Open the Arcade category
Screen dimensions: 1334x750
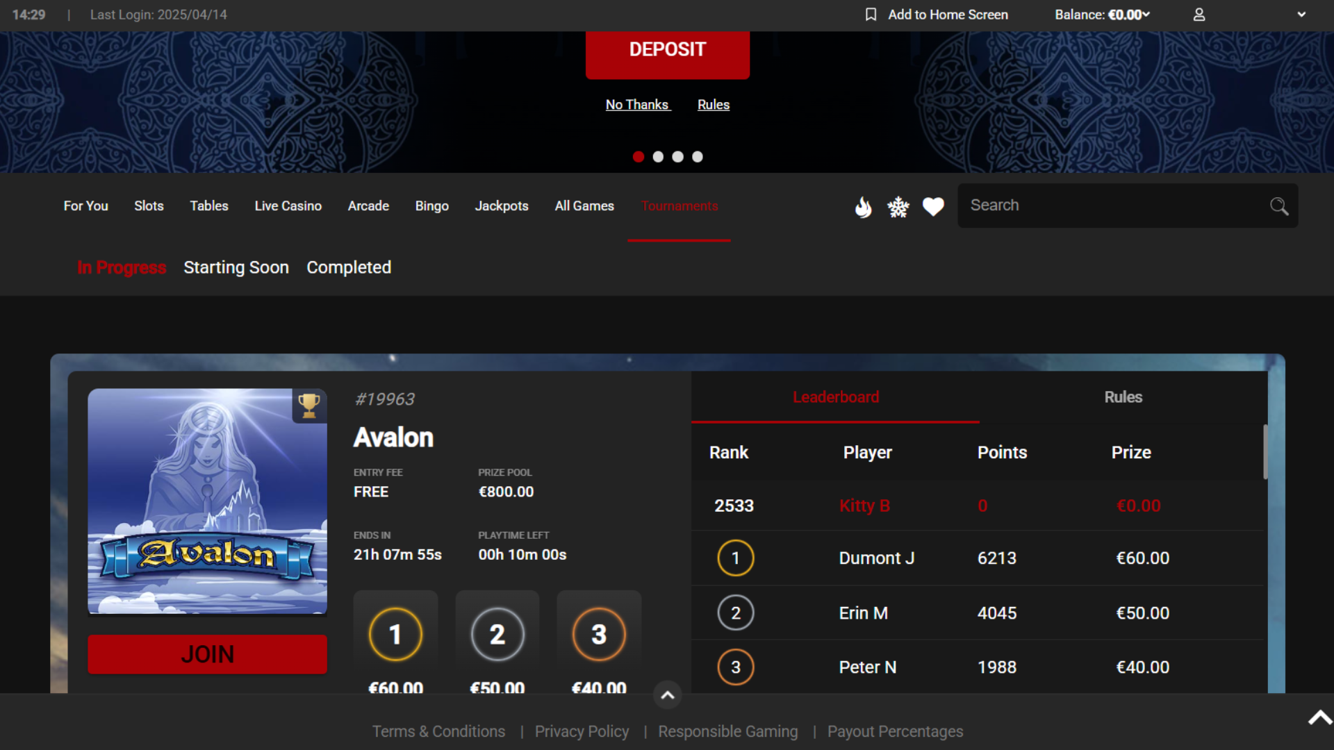[x=368, y=206]
